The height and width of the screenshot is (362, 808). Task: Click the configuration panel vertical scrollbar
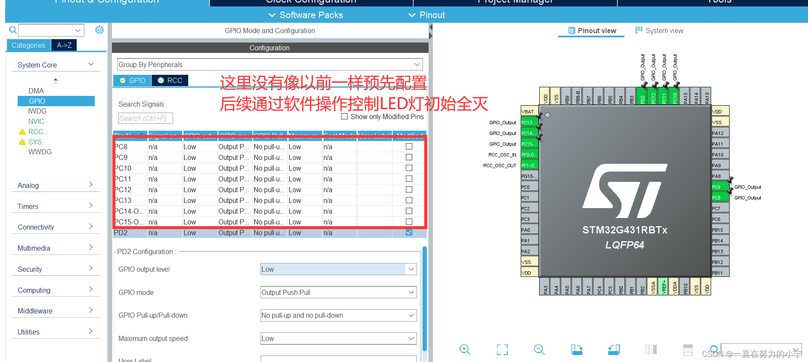click(x=425, y=299)
